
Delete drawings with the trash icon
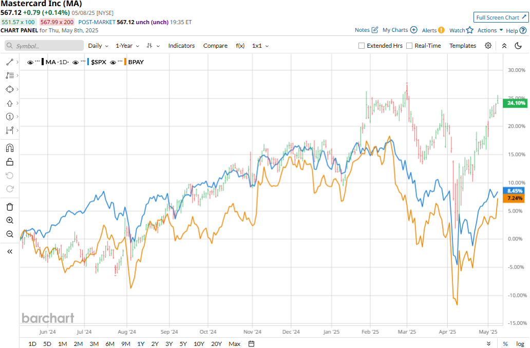[x=10, y=207]
